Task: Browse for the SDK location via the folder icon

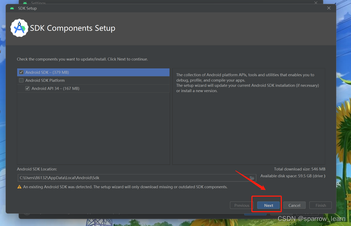Action: (252, 178)
